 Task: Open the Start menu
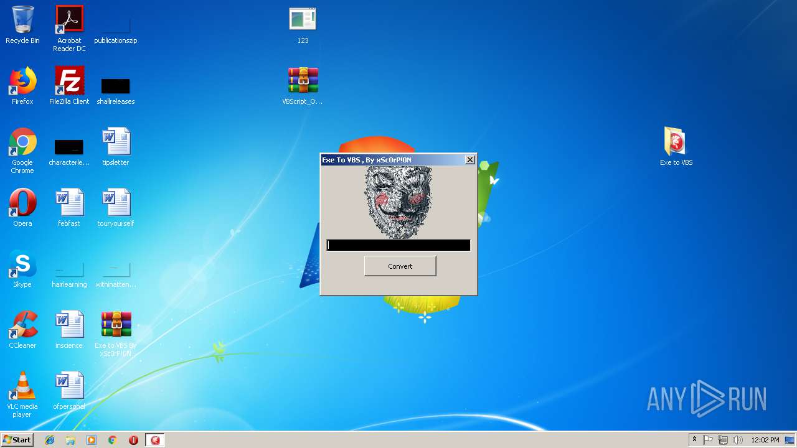(17, 440)
